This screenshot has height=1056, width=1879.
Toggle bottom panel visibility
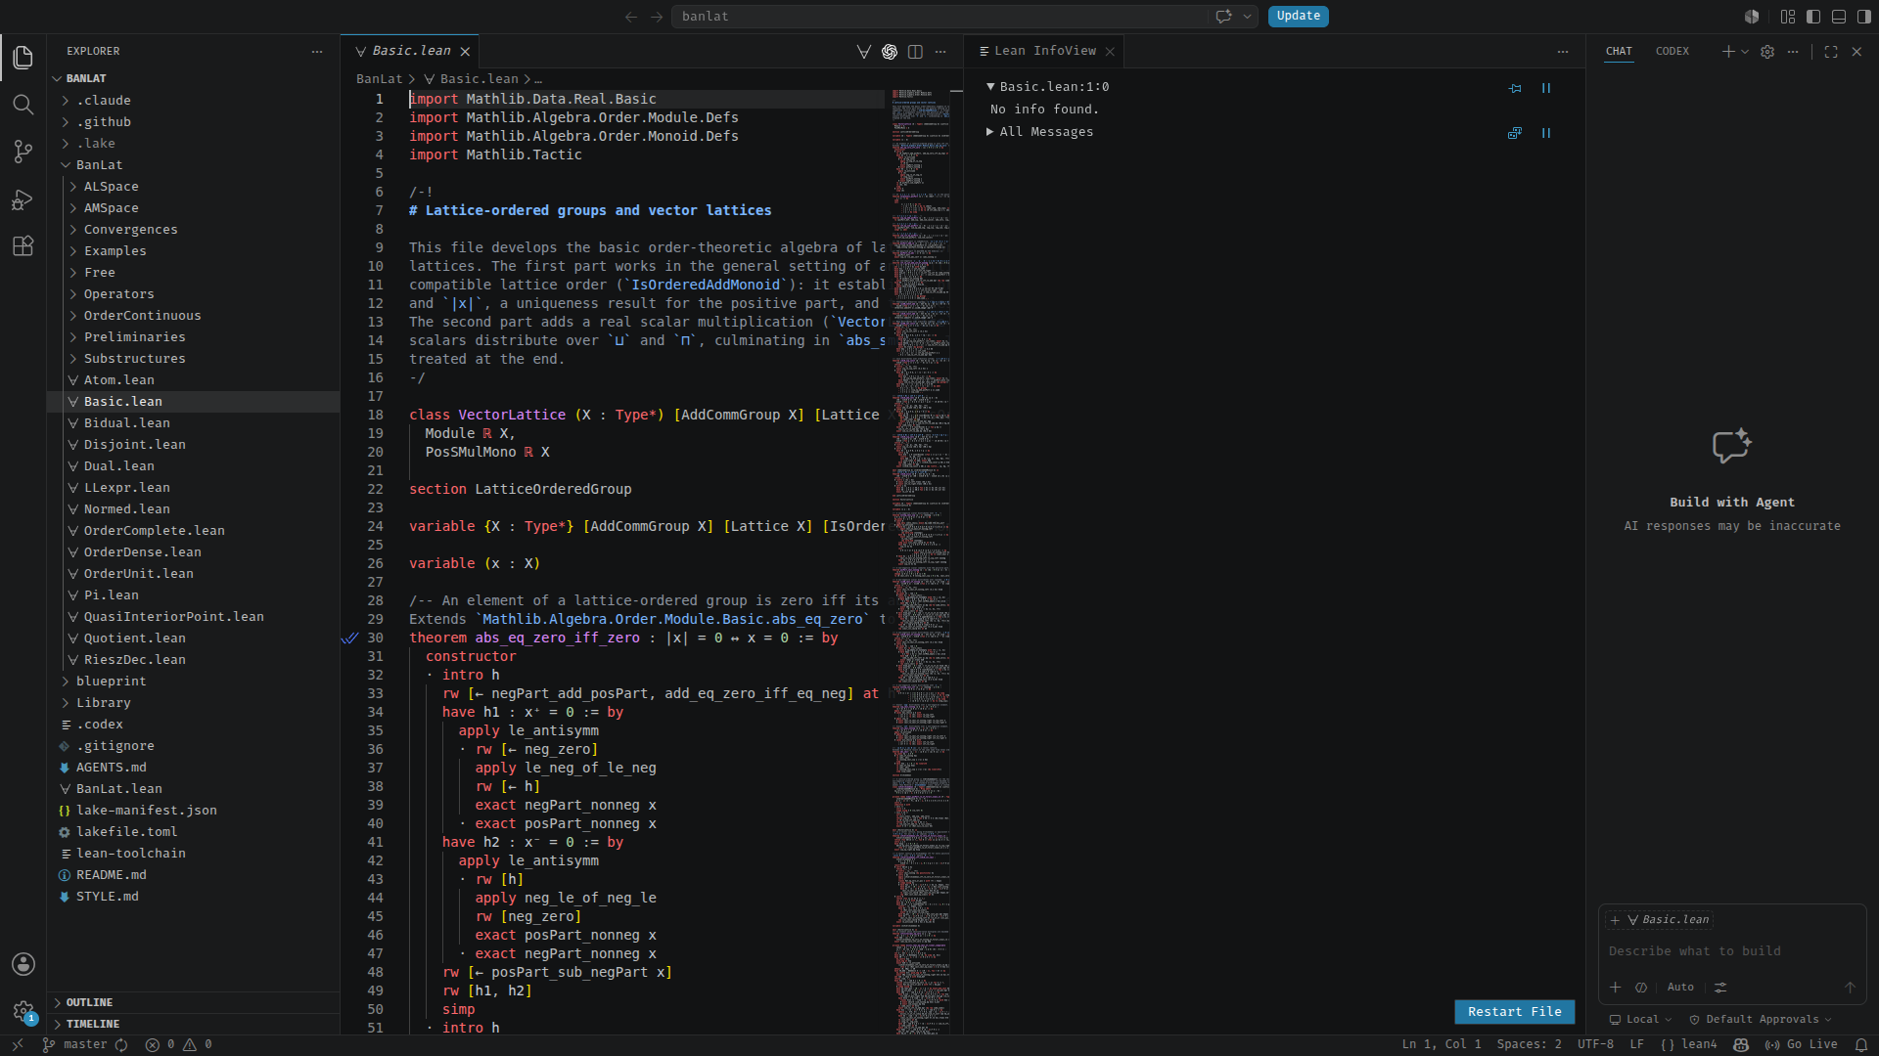(1839, 17)
